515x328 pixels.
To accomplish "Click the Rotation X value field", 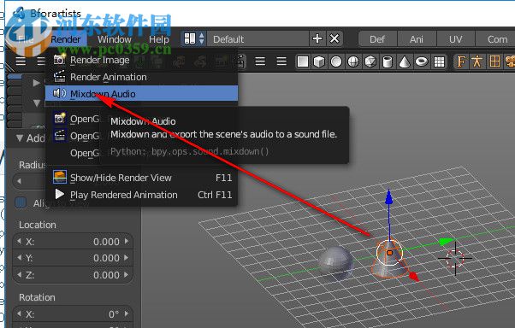I will 73,314.
